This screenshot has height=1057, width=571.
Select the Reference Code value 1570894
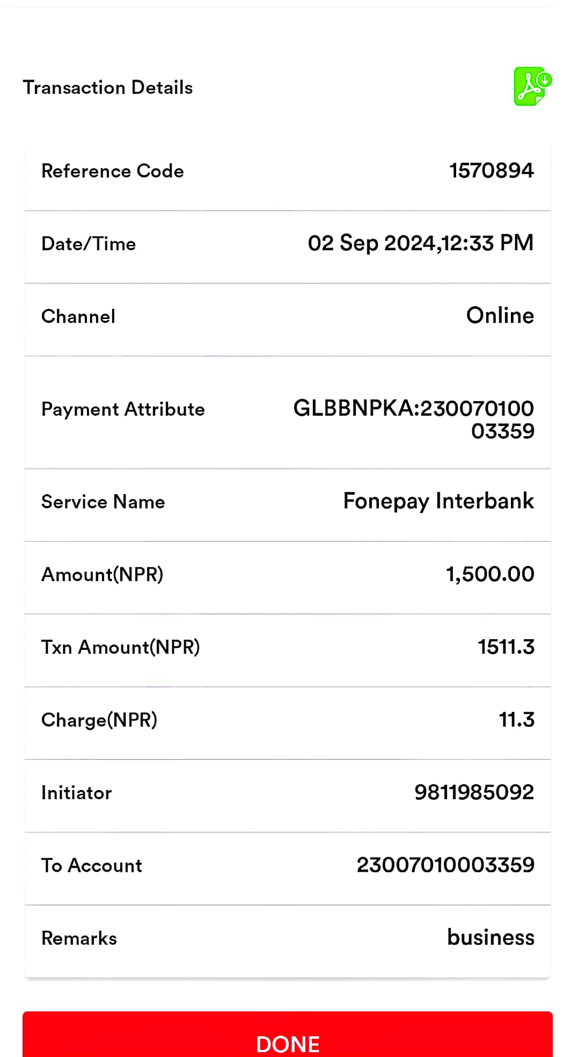coord(491,171)
